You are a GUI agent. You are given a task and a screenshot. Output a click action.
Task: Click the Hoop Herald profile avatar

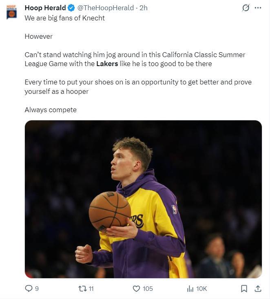[x=12, y=12]
